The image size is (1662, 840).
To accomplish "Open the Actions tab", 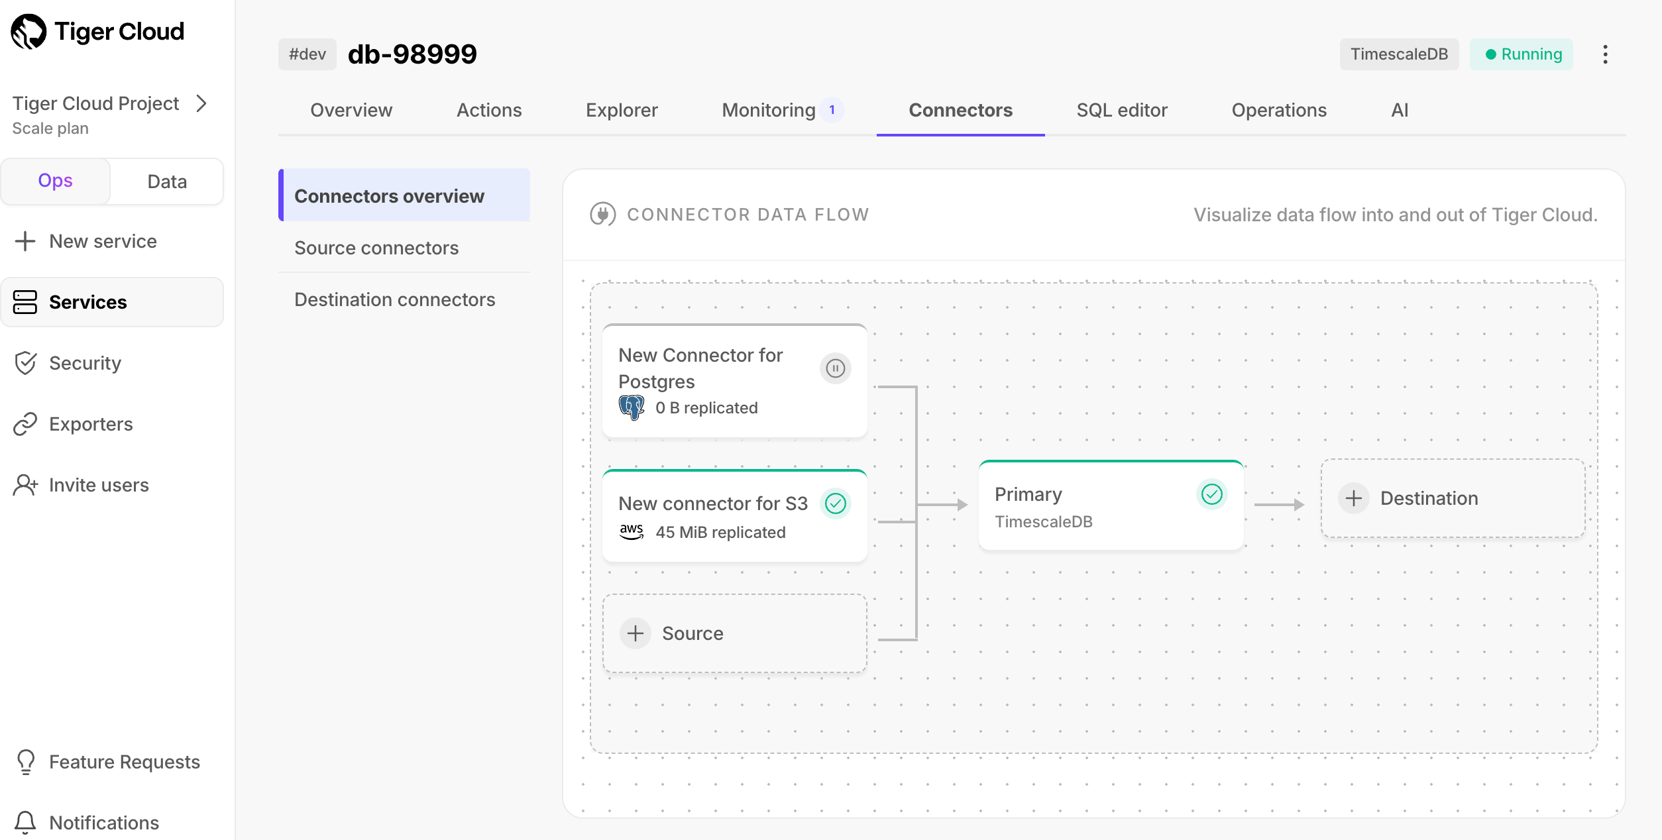I will [489, 110].
